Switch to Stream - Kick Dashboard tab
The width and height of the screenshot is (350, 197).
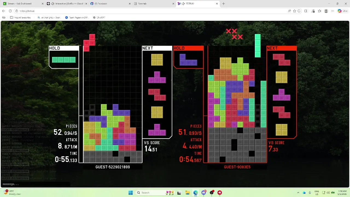(23, 4)
